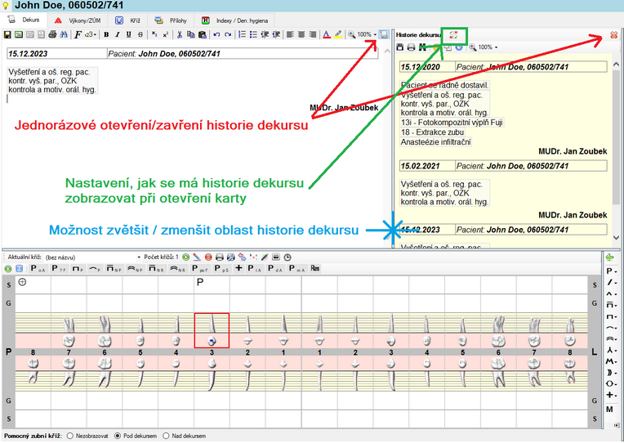Toggle italic formatting
Image resolution: width=624 pixels, height=443 pixels.
tap(118, 34)
